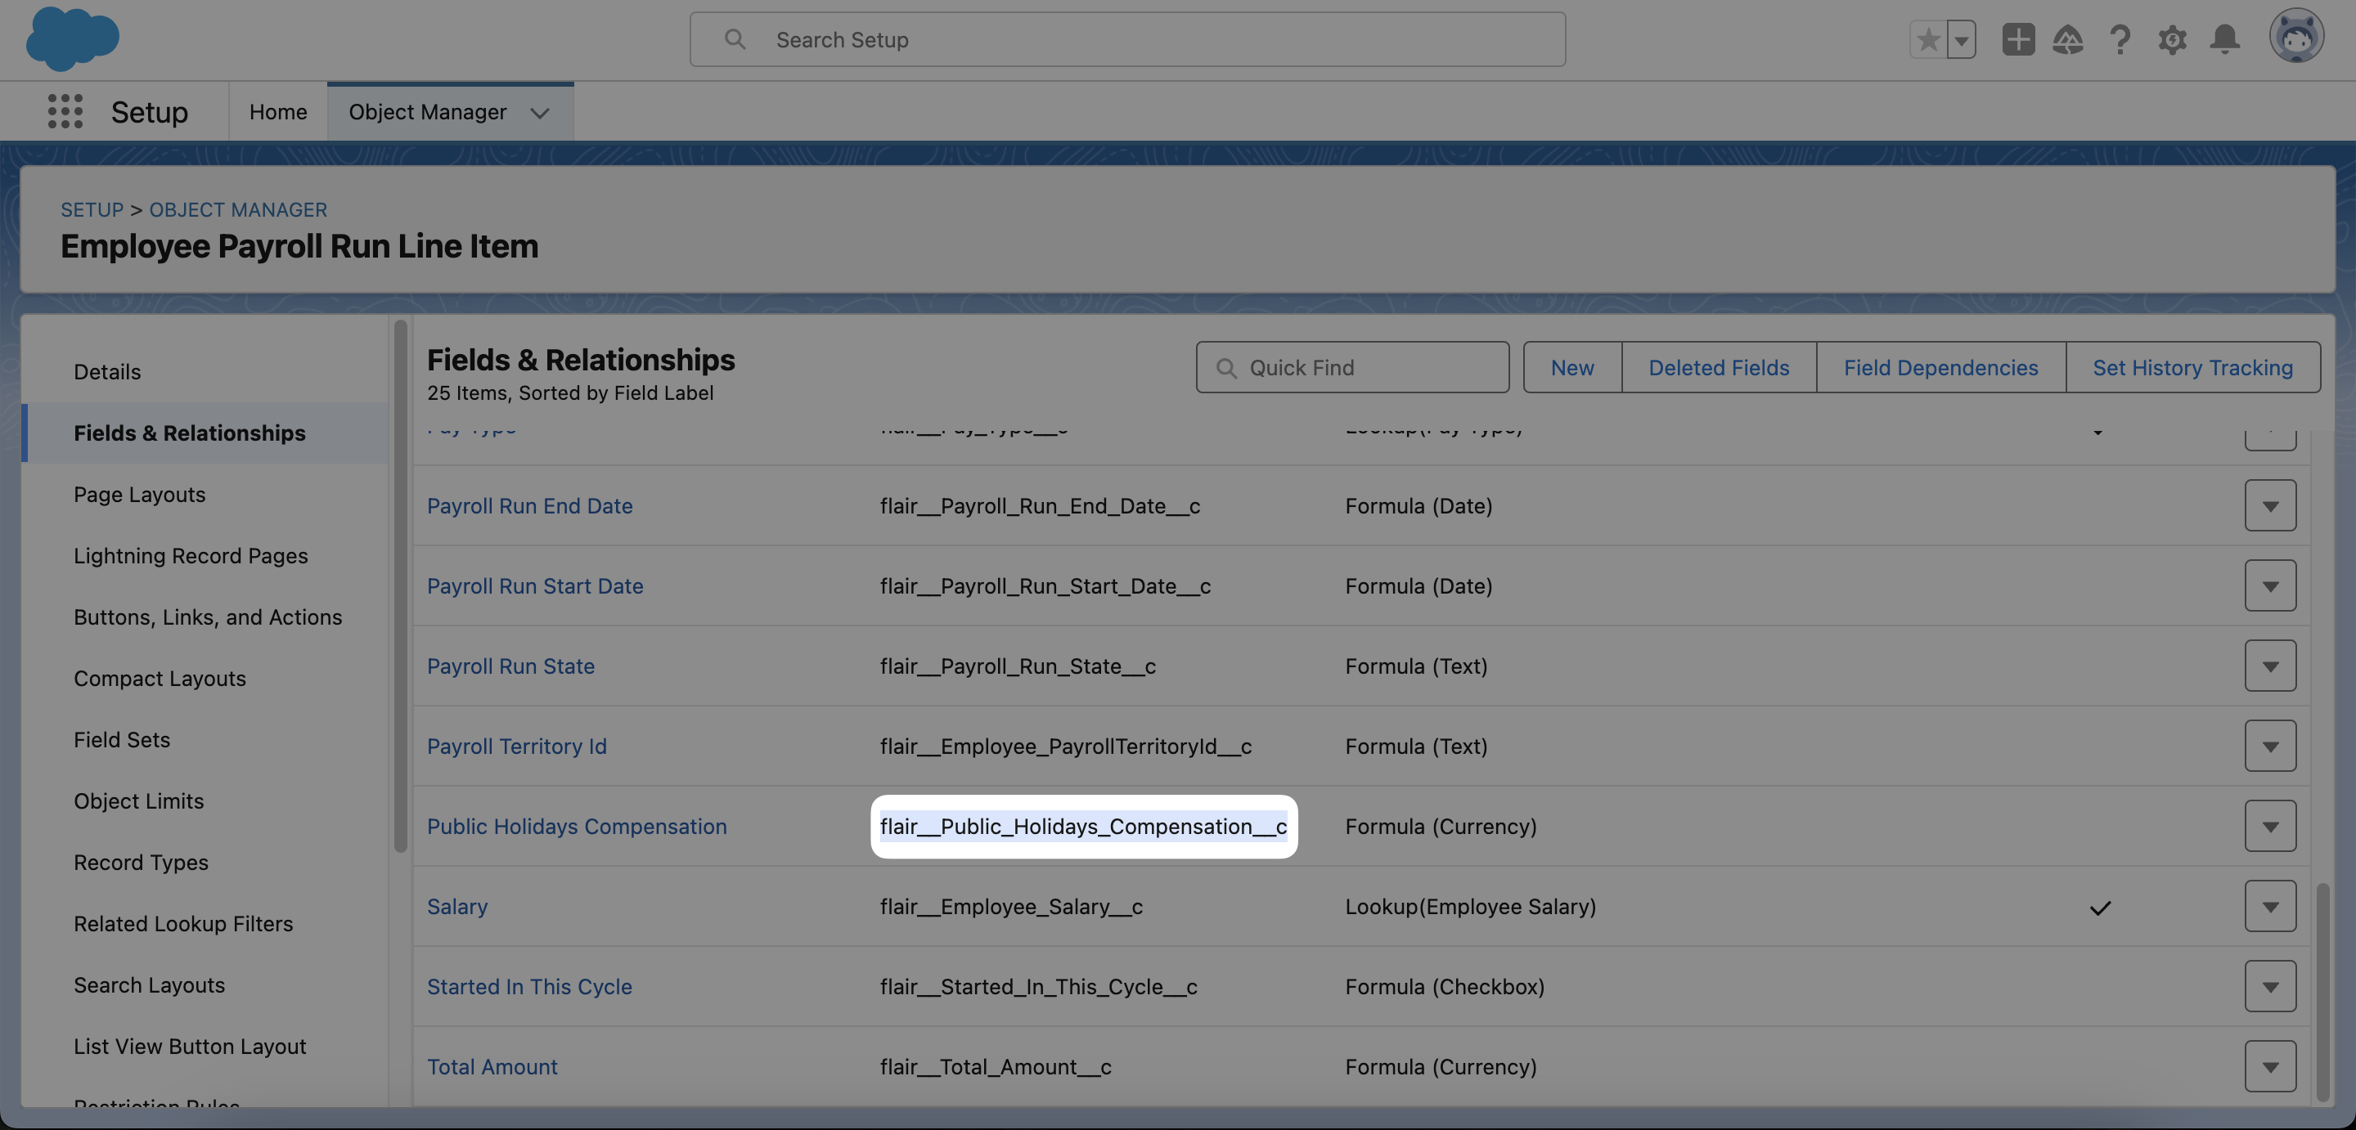Open the help question mark icon
The width and height of the screenshot is (2356, 1130).
[x=2120, y=39]
